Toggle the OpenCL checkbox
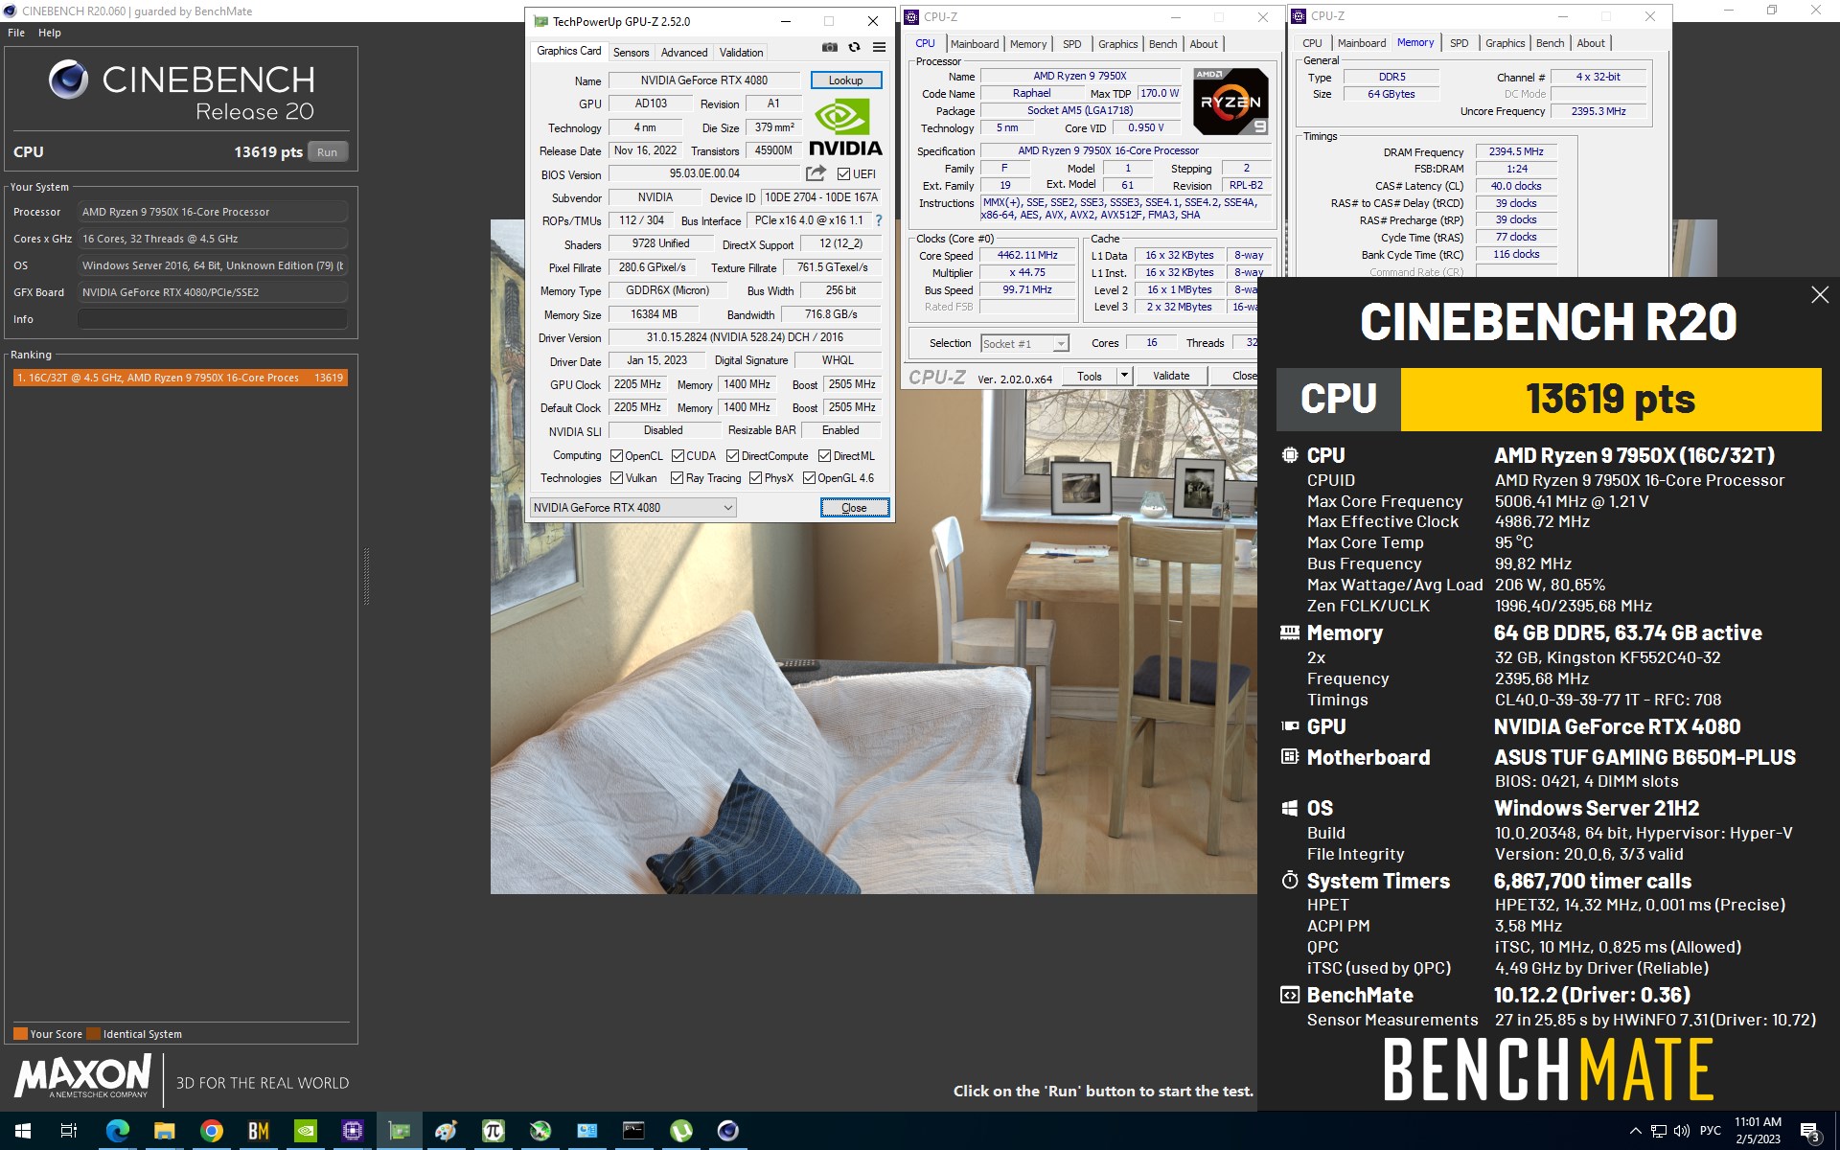The height and width of the screenshot is (1150, 1840). click(x=616, y=456)
